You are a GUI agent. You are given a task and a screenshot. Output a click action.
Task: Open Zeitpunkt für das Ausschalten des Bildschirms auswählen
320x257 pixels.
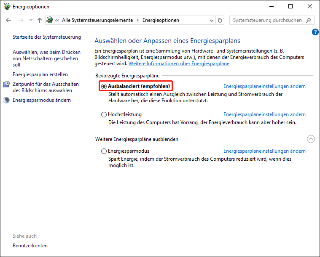(46, 87)
